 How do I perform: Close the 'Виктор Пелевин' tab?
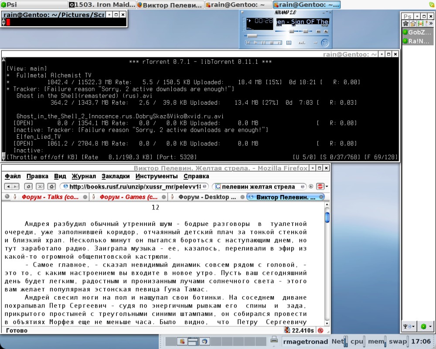point(321,197)
